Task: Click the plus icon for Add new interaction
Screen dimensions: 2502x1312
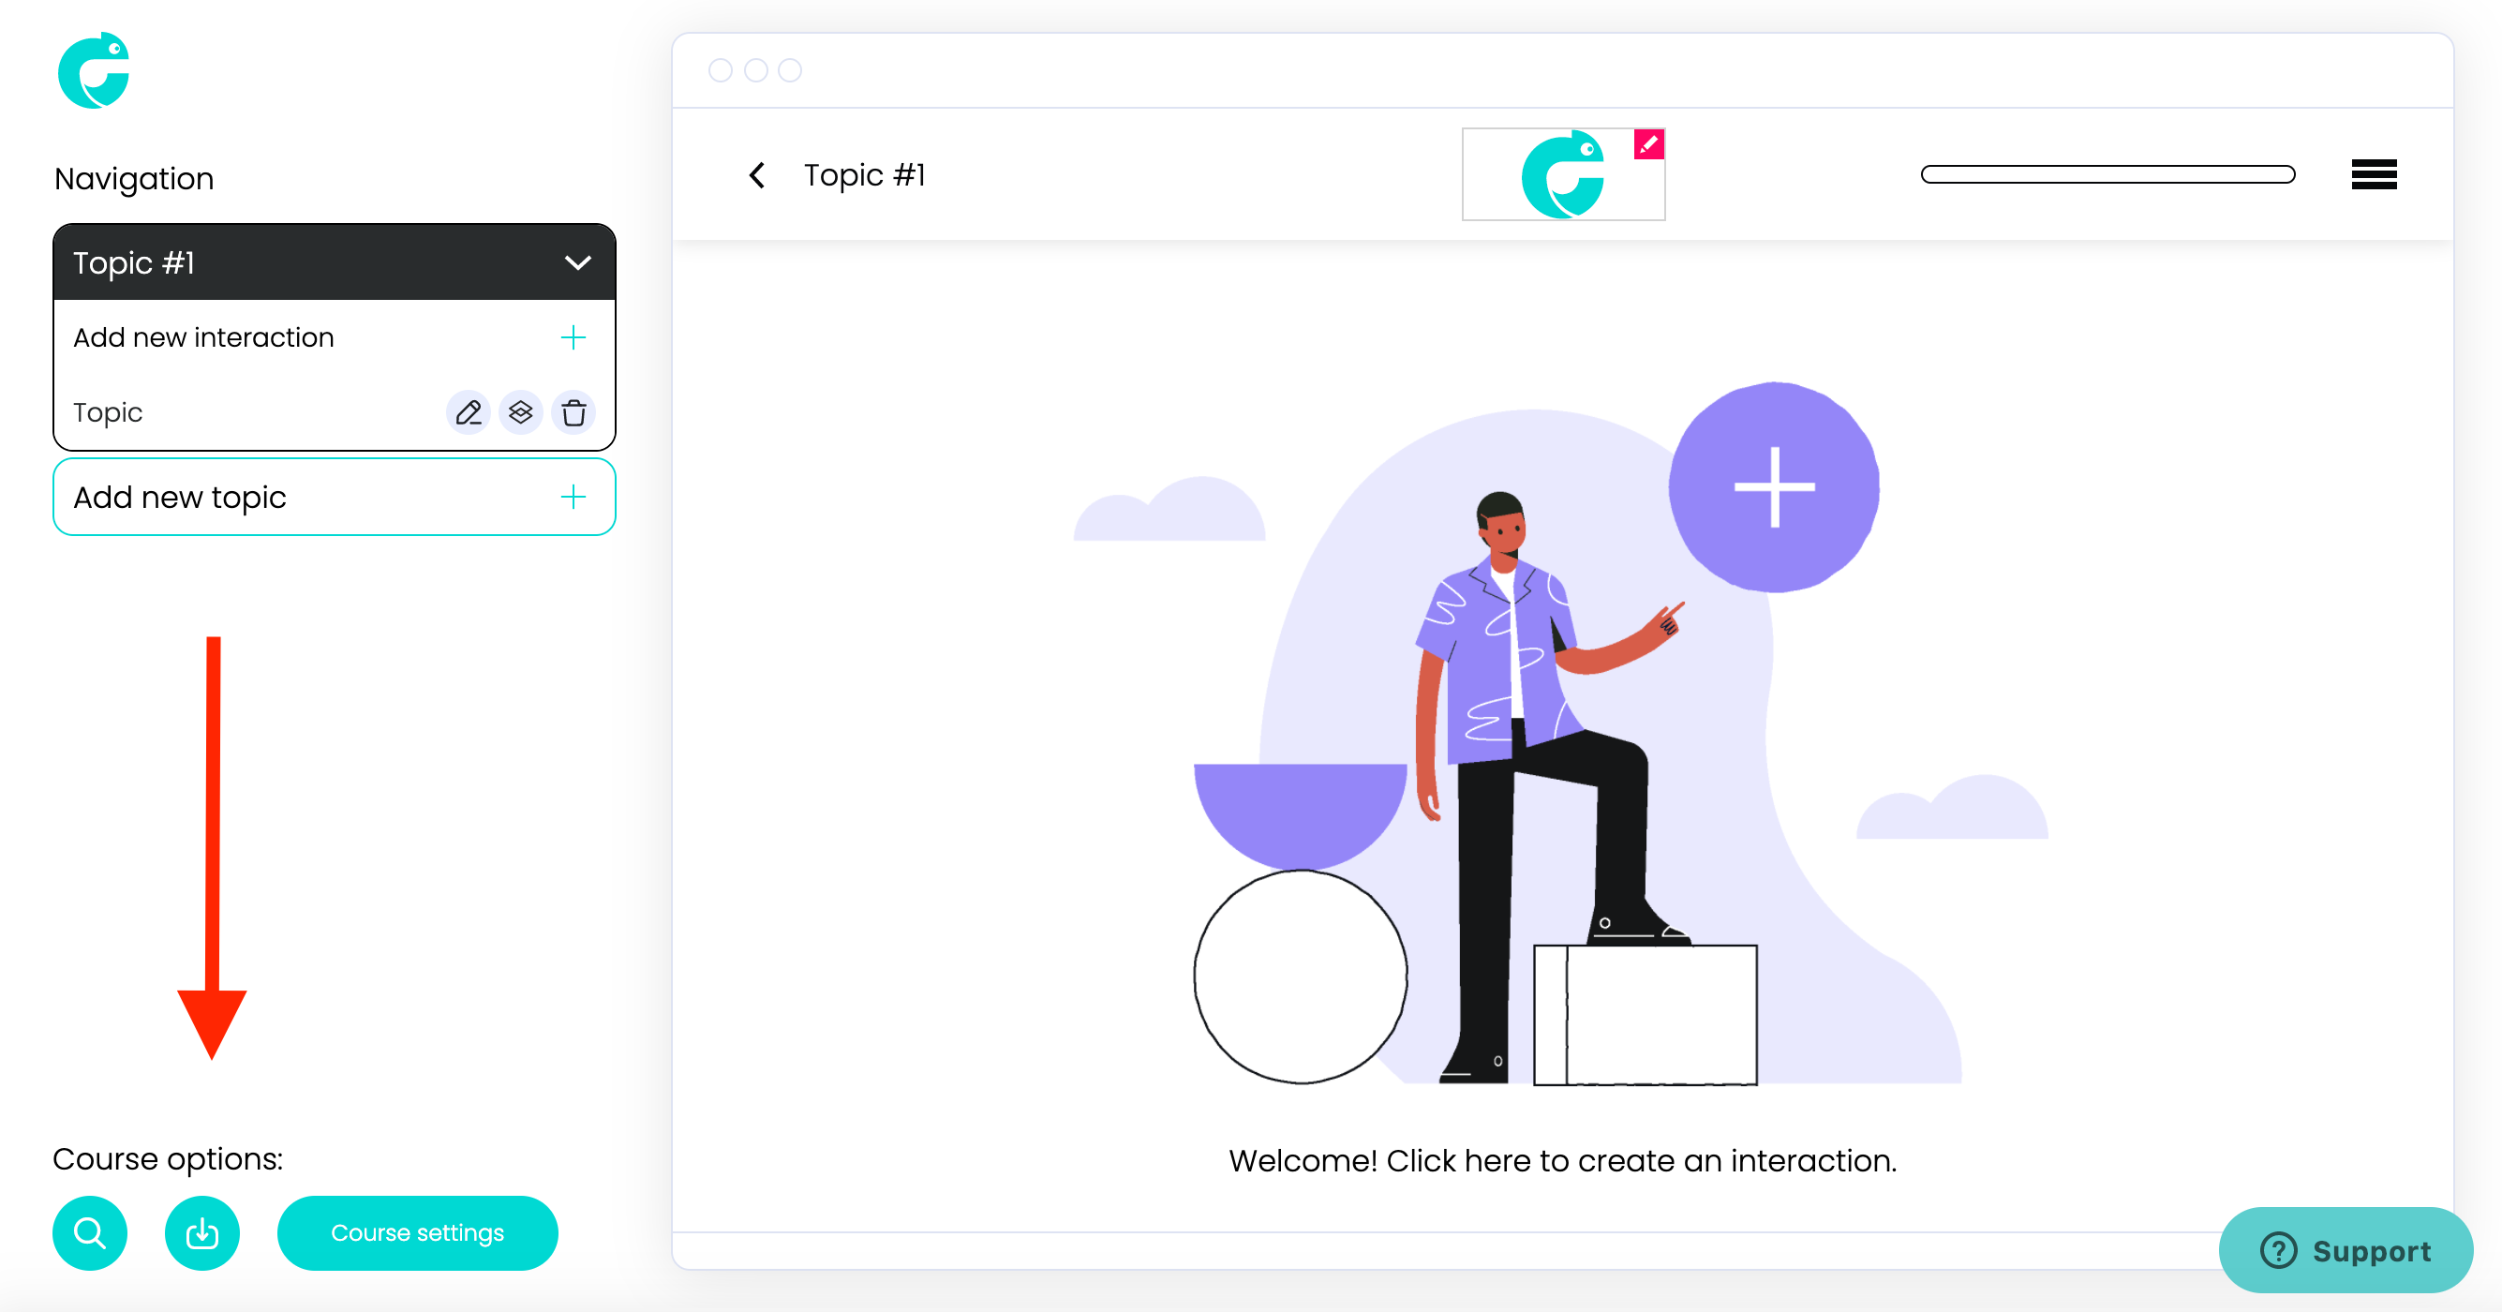Action: pyautogui.click(x=573, y=337)
